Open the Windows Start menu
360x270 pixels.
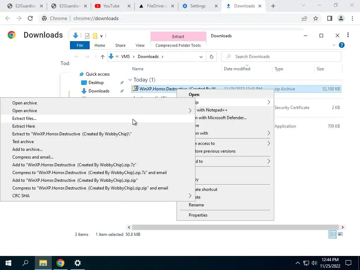8,263
